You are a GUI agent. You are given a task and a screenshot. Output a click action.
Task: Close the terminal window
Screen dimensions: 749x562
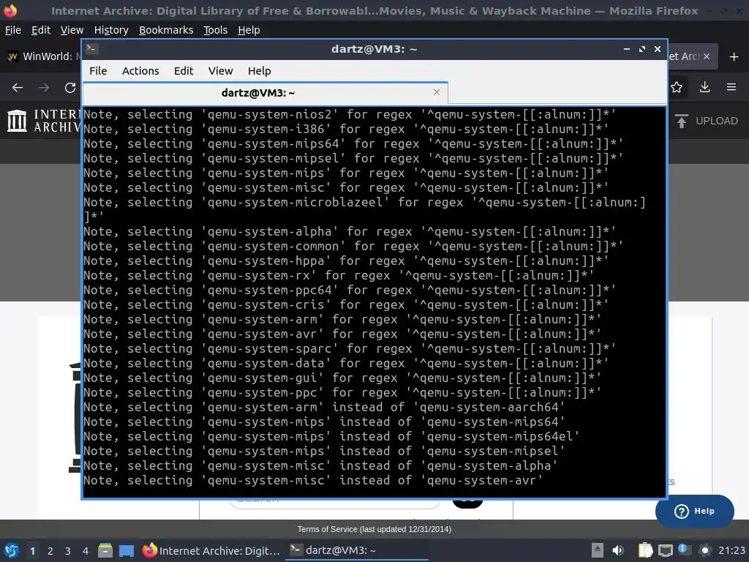pos(658,49)
